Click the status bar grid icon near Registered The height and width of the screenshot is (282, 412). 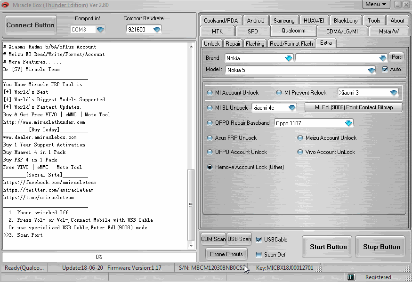(350, 277)
